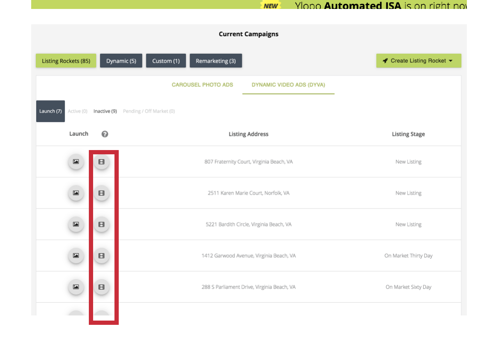Open Remarketing (3) campaigns
Viewport: 498px width, 347px height.
coord(216,61)
